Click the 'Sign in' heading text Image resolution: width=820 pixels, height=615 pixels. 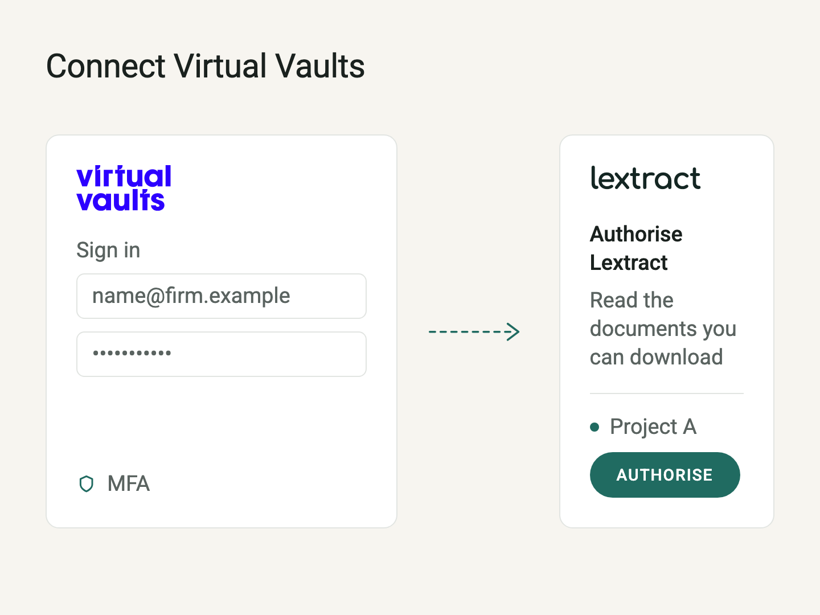pos(108,250)
